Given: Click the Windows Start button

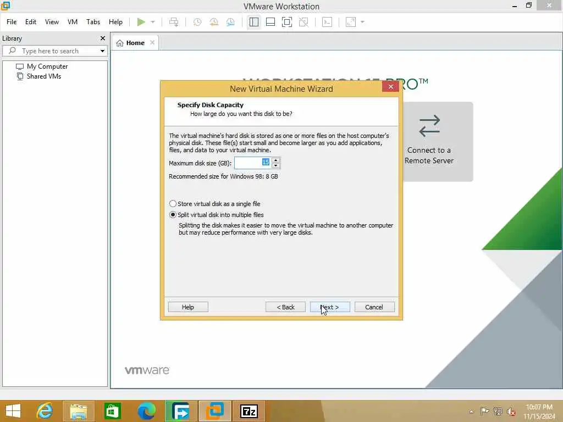Looking at the screenshot, I should pyautogui.click(x=13, y=411).
